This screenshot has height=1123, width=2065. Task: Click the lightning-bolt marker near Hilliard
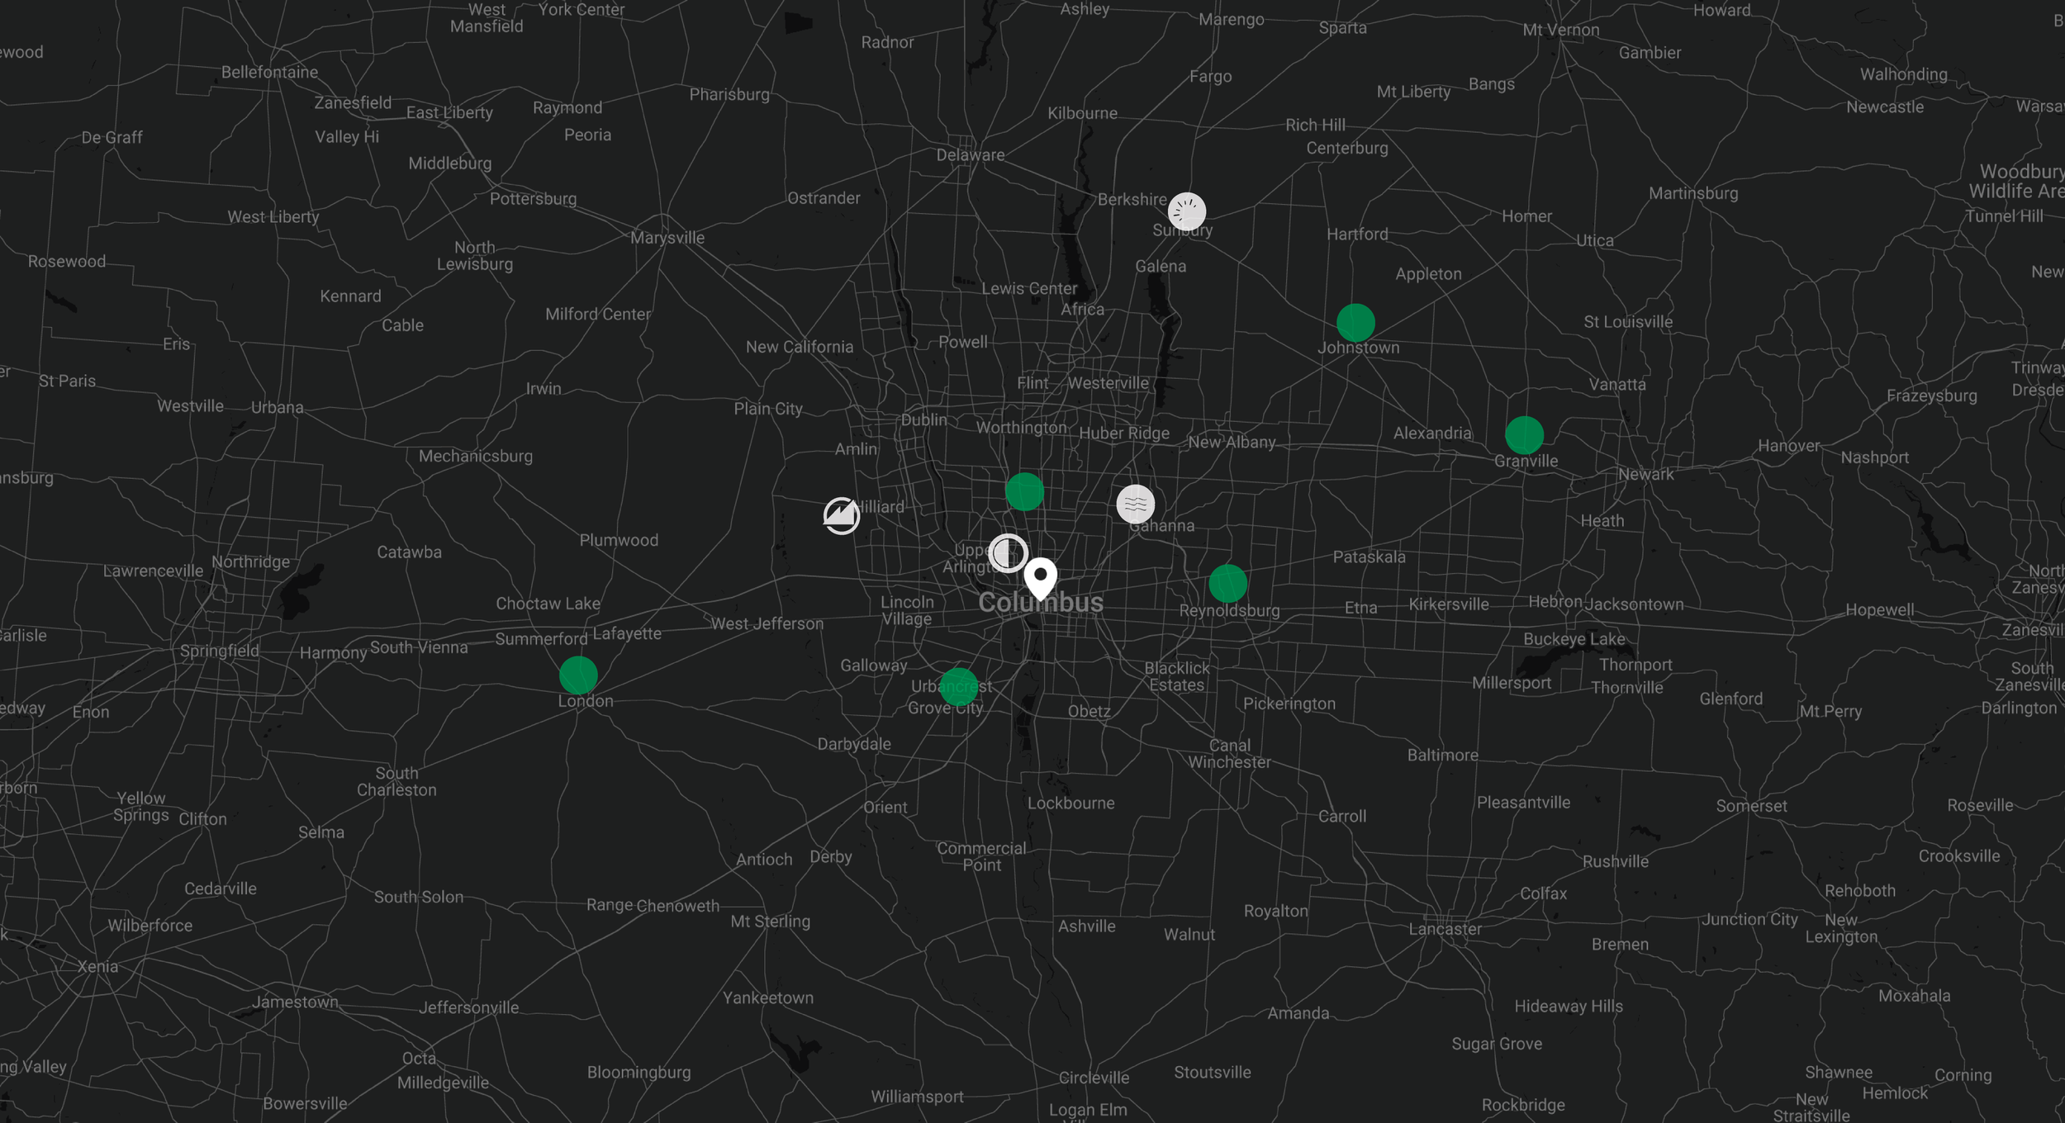coord(841,516)
